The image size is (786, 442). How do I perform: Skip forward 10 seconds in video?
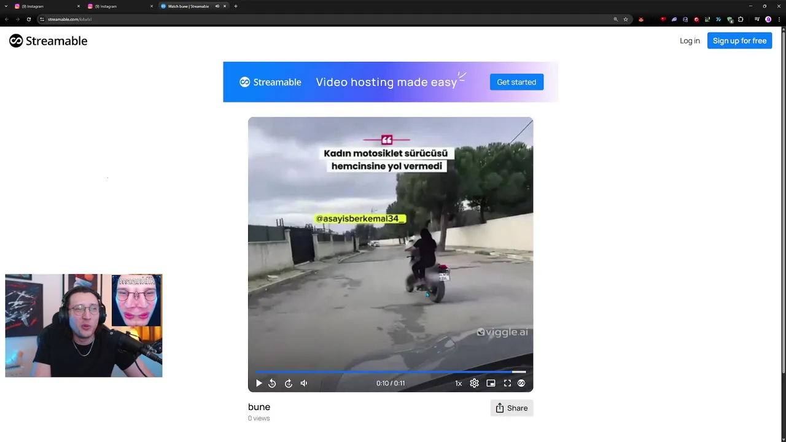[289, 383]
